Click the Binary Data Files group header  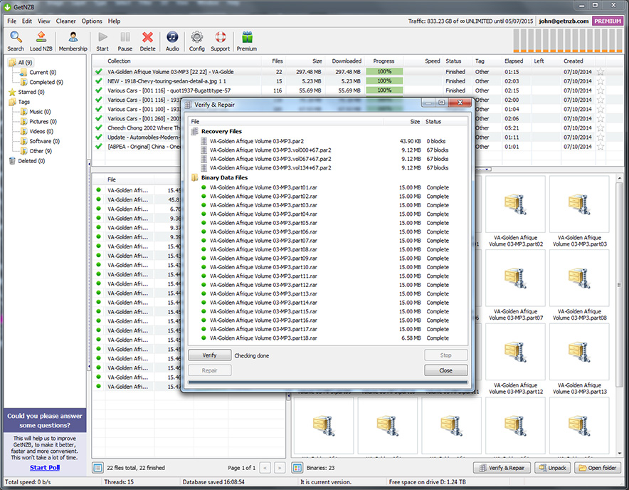click(224, 177)
